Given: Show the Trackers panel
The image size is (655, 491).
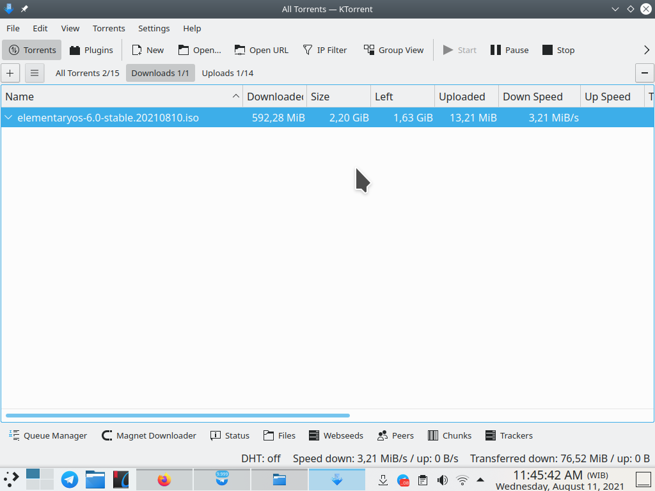Looking at the screenshot, I should pyautogui.click(x=509, y=435).
